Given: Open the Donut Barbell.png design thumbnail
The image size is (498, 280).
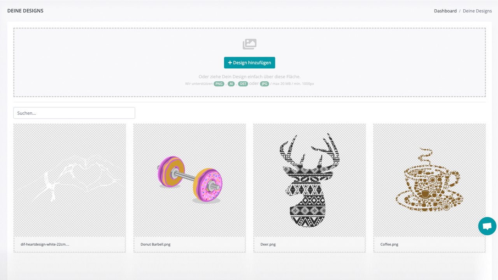Looking at the screenshot, I should pyautogui.click(x=189, y=180).
